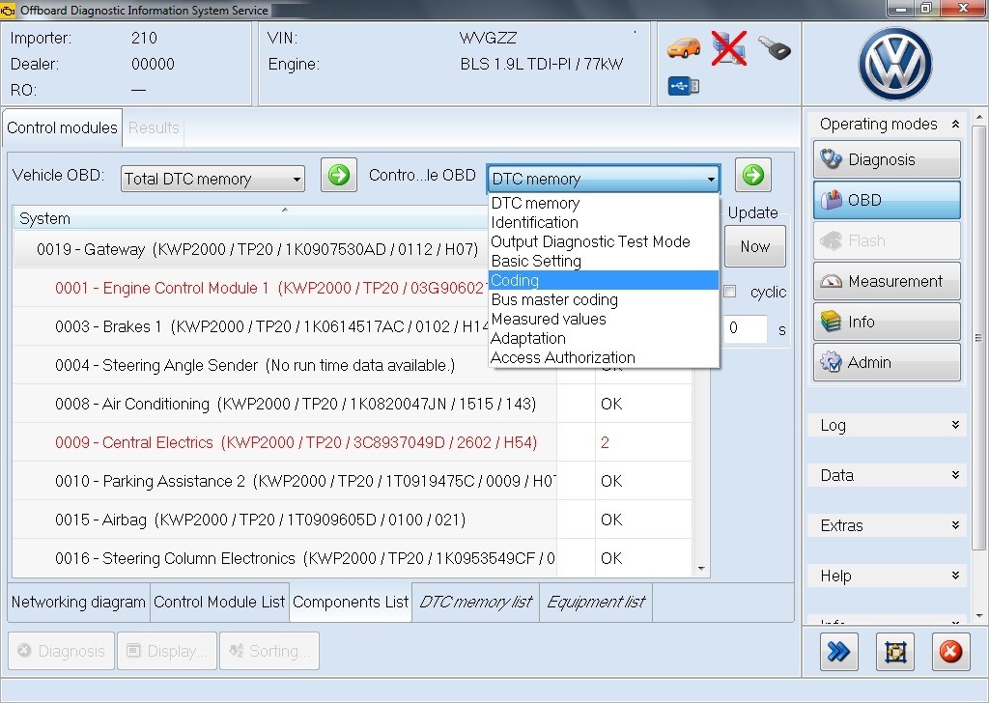Click the greyed Sorting... button

tap(269, 651)
